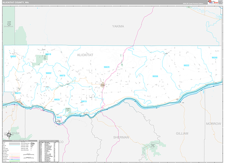
Task: Select ZIP code 98650 label
Action: pos(13,57)
